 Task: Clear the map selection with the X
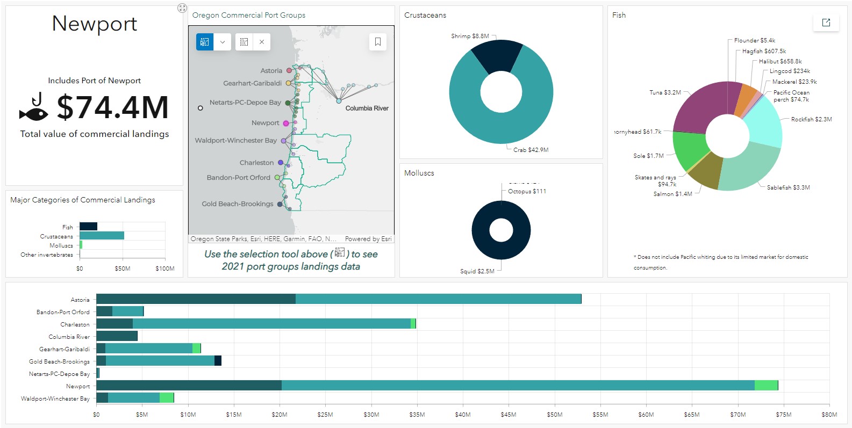point(262,42)
